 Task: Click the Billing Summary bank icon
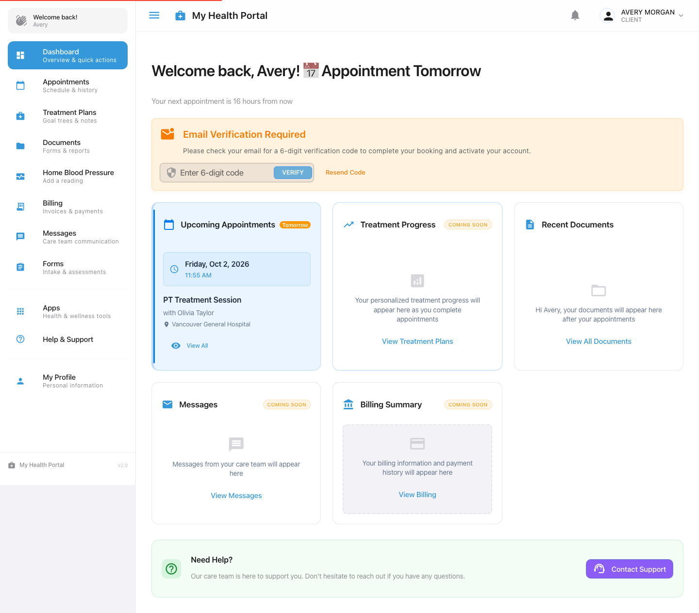point(349,404)
